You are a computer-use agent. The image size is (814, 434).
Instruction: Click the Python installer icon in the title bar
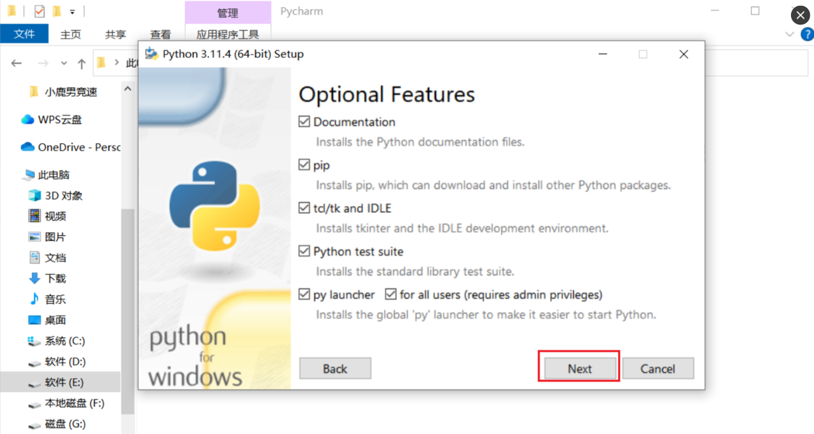click(x=152, y=54)
